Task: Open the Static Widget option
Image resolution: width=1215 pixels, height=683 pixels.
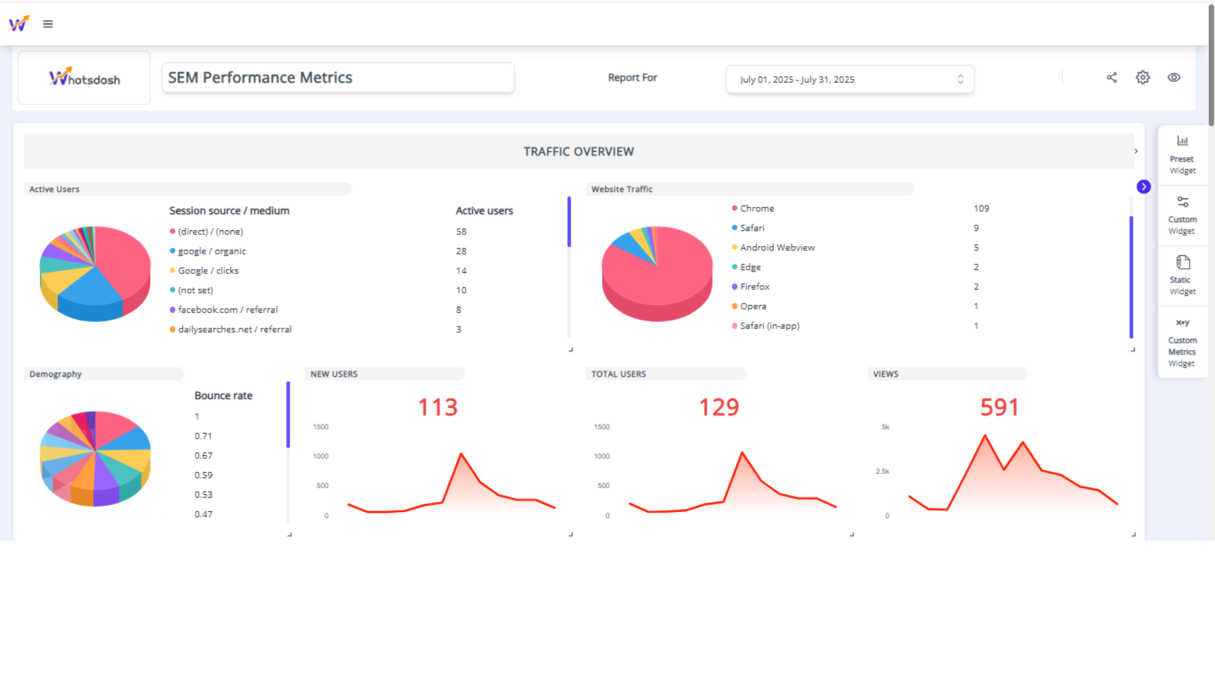Action: pos(1181,275)
